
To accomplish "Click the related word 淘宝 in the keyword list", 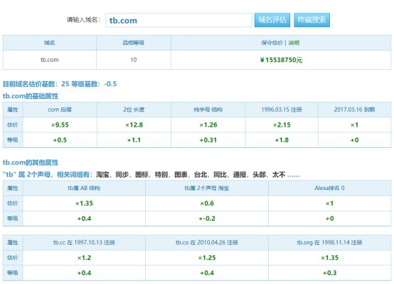I will (x=102, y=174).
